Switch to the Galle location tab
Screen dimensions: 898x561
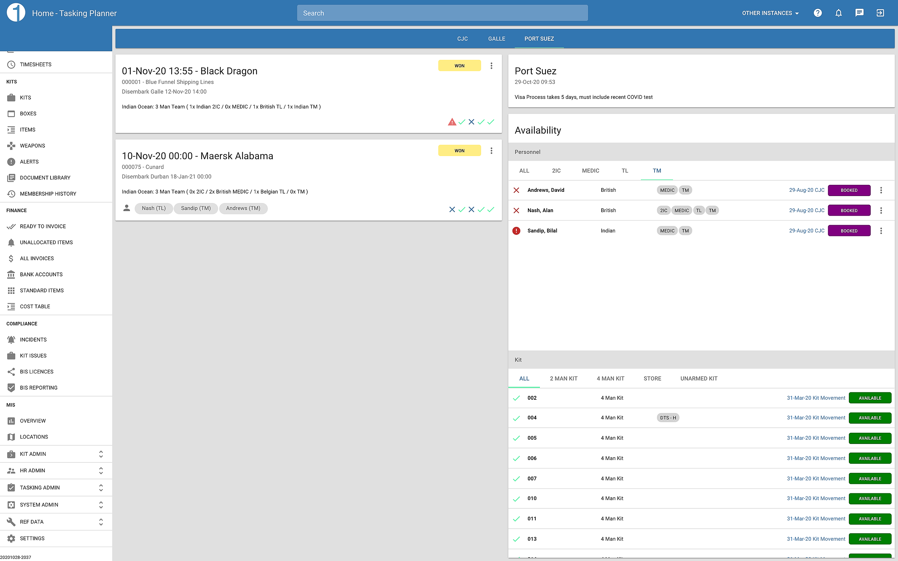click(x=496, y=39)
